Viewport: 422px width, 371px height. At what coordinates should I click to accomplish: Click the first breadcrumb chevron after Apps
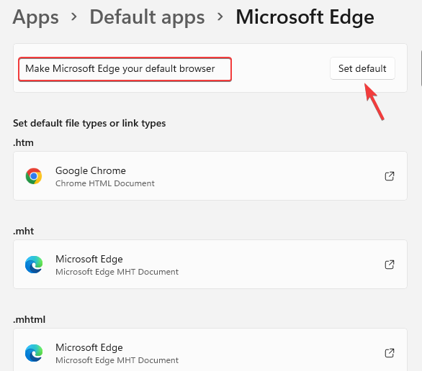pos(73,17)
